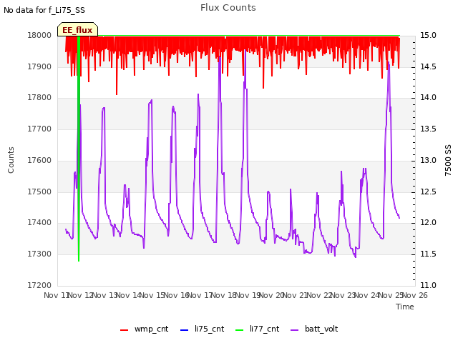Click the 17300 tick on Counts axis
Viewport: 458px width, 343px height.
pos(39,254)
